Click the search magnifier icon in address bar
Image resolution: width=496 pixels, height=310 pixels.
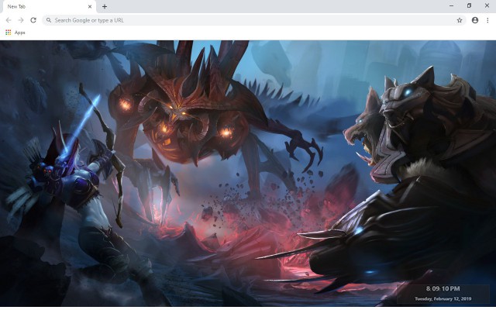coord(49,20)
